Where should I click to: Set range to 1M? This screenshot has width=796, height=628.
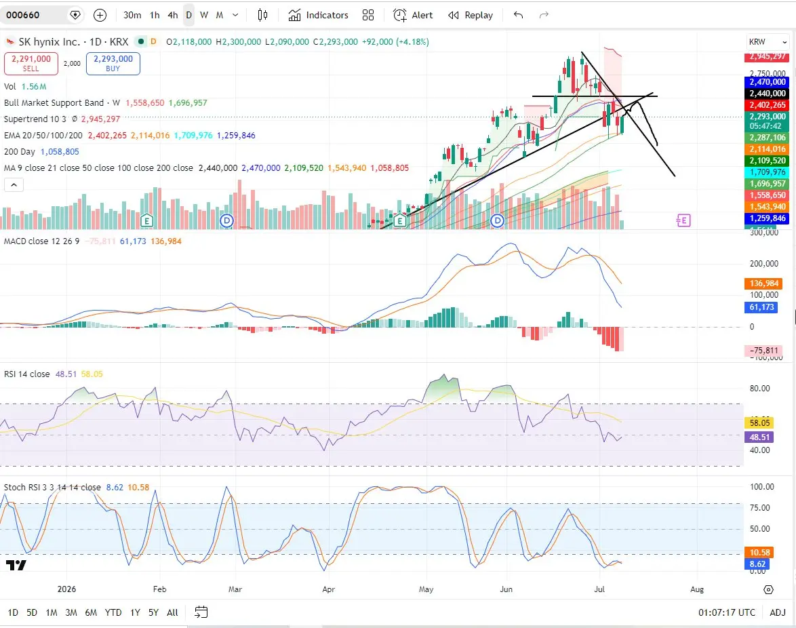(52, 612)
